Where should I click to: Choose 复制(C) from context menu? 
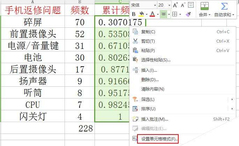click(182, 32)
